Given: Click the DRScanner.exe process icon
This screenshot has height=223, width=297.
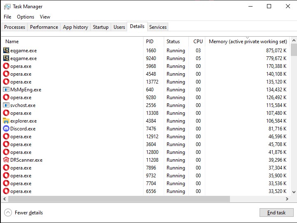Looking at the screenshot, I should pos(6,160).
